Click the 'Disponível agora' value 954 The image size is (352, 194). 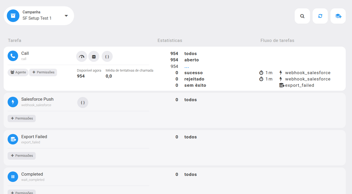81,76
